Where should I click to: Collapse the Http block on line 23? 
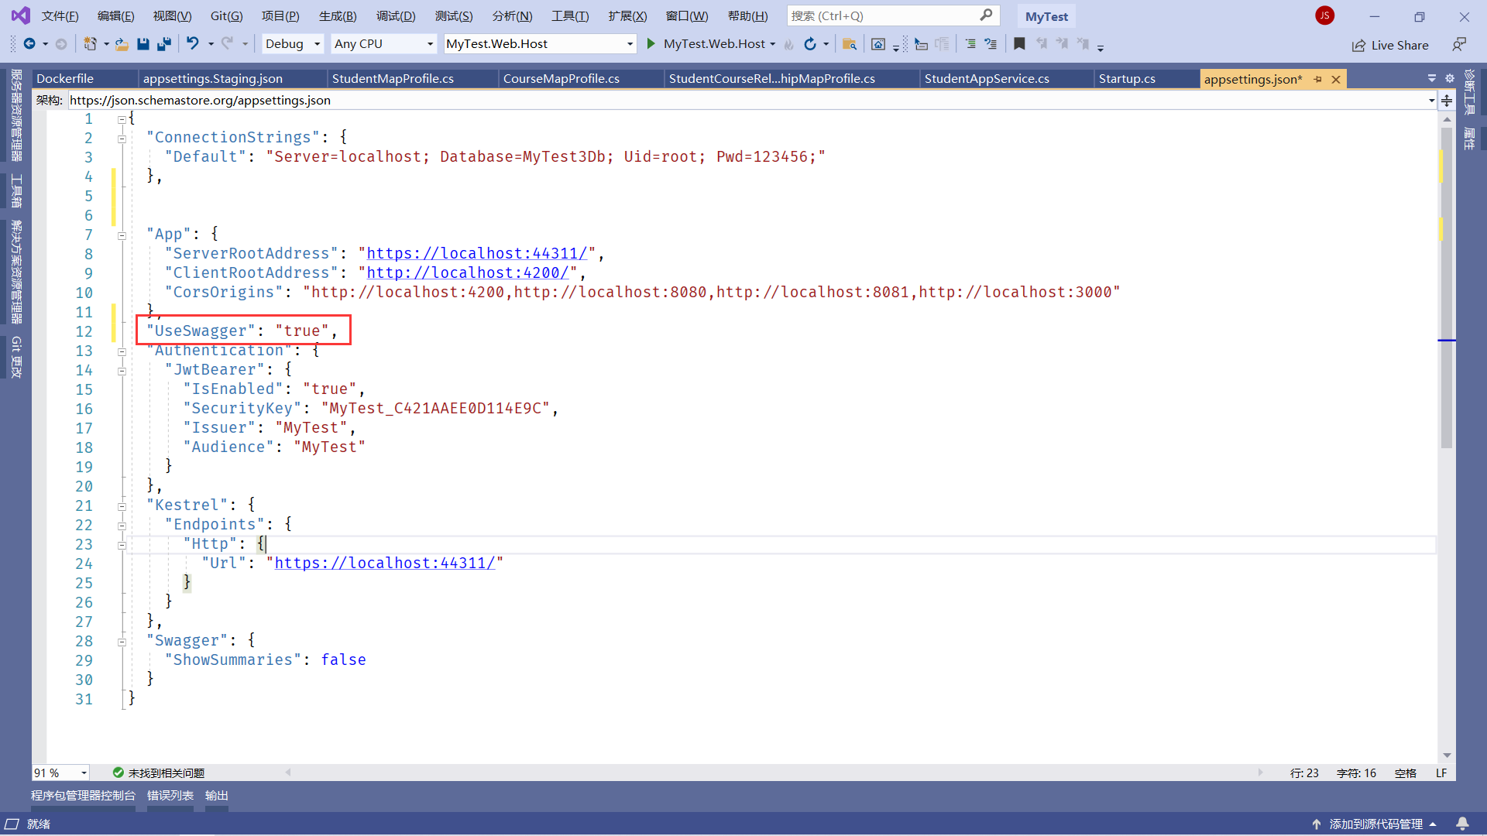122,545
